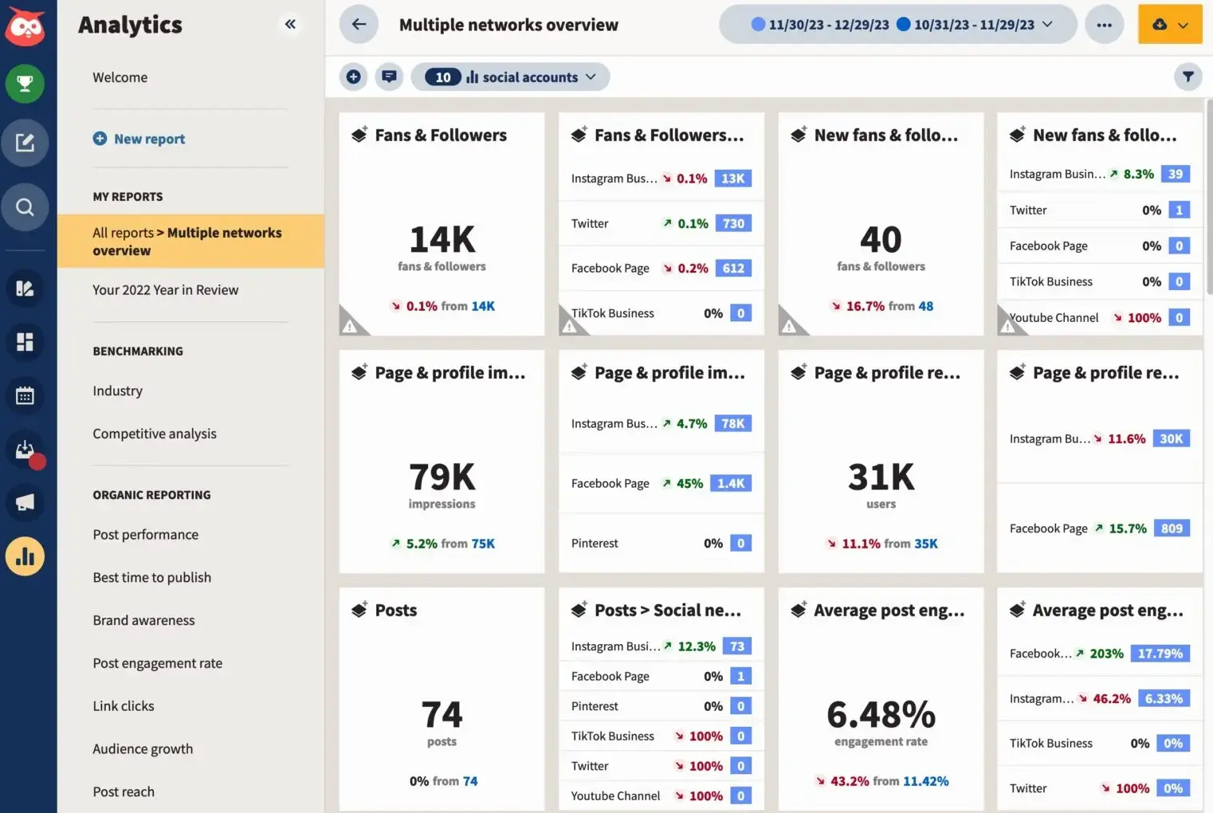Click the back arrow next to the report title
Viewport: 1213px width, 813px height.
coord(358,24)
